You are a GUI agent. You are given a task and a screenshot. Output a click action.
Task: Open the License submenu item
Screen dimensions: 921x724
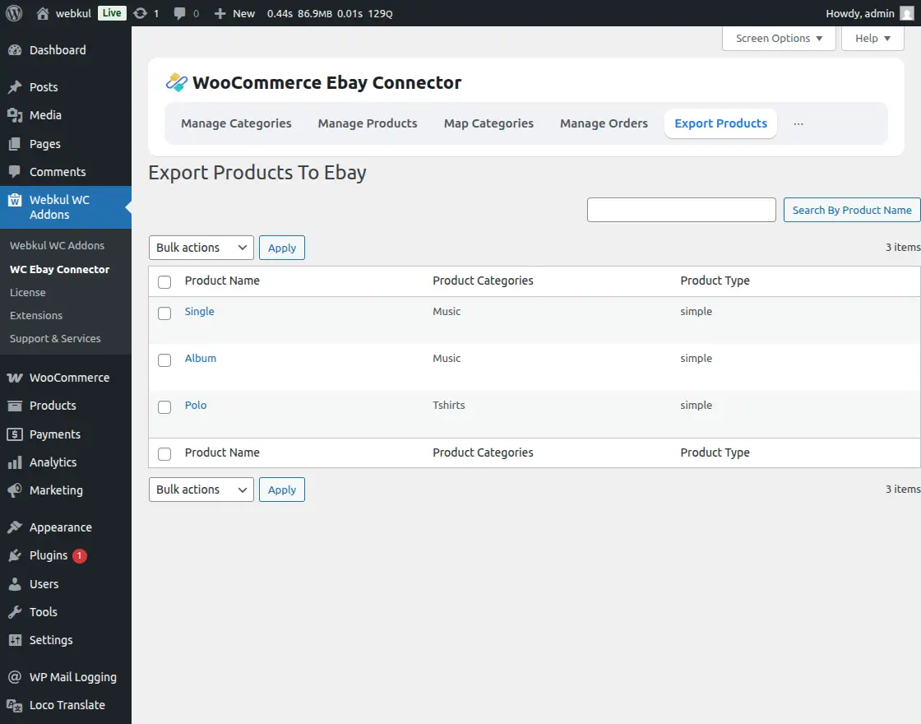click(28, 293)
